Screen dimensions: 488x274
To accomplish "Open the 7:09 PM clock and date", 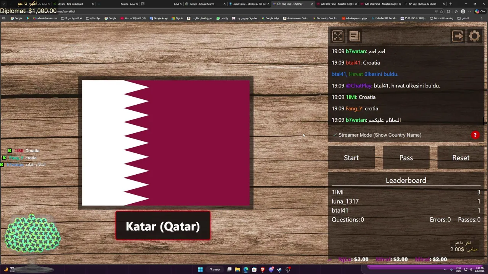I will point(479,269).
